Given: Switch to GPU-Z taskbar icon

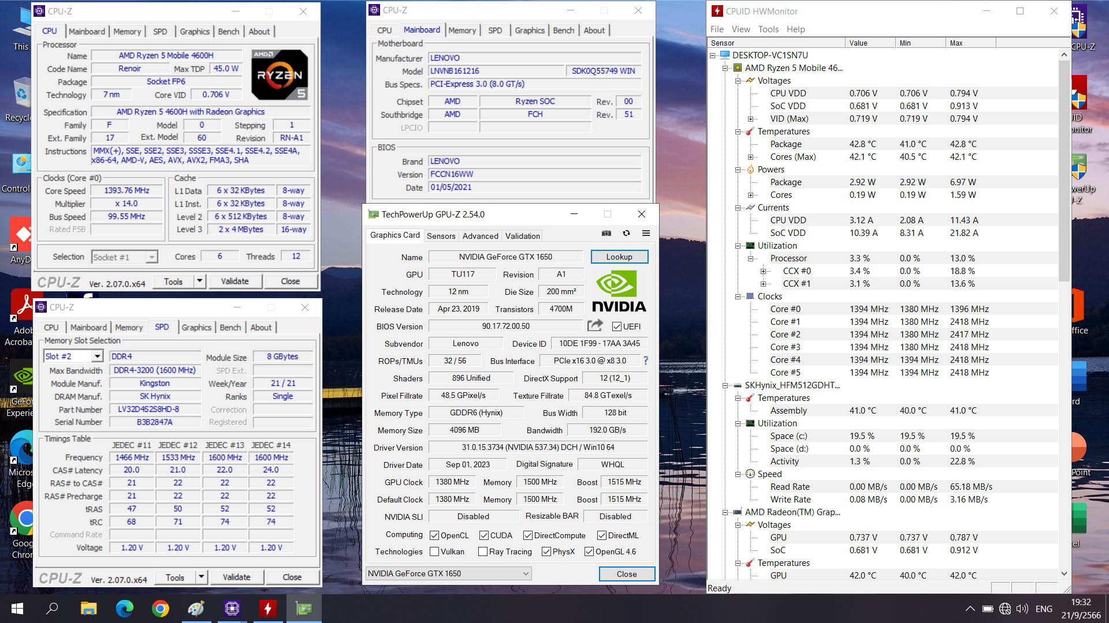Looking at the screenshot, I should tap(304, 609).
